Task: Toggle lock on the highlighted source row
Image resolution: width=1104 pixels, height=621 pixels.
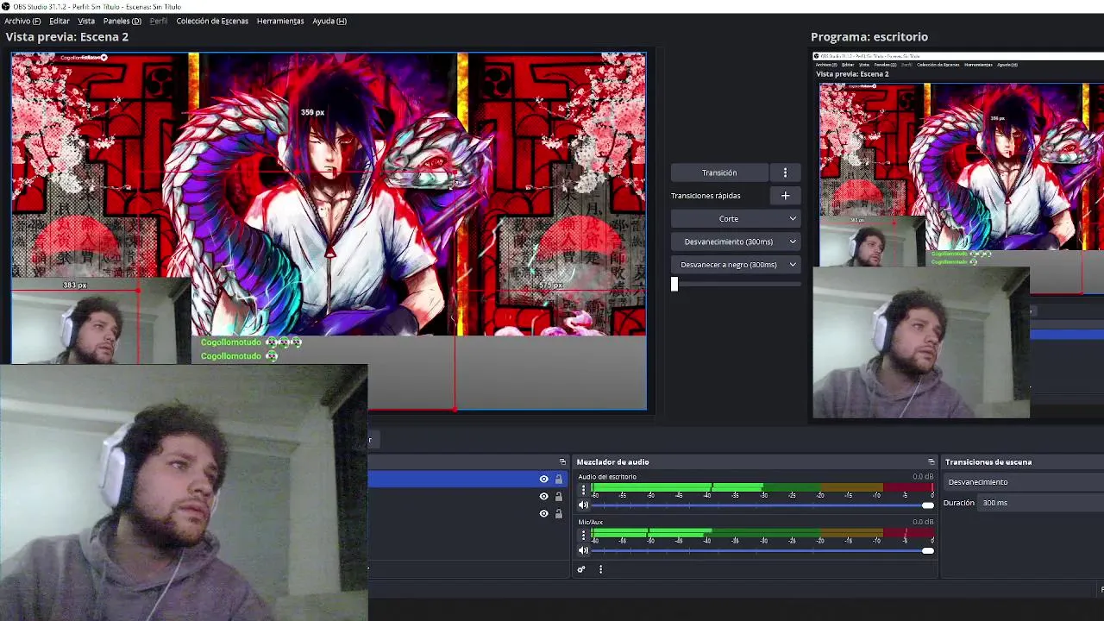Action: pos(558,479)
